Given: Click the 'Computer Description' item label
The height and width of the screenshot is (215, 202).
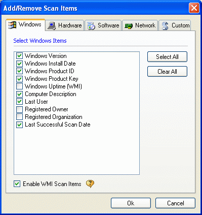Looking at the screenshot, I should coord(51,94).
